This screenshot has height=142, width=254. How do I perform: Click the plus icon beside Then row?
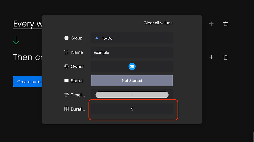pos(211,57)
